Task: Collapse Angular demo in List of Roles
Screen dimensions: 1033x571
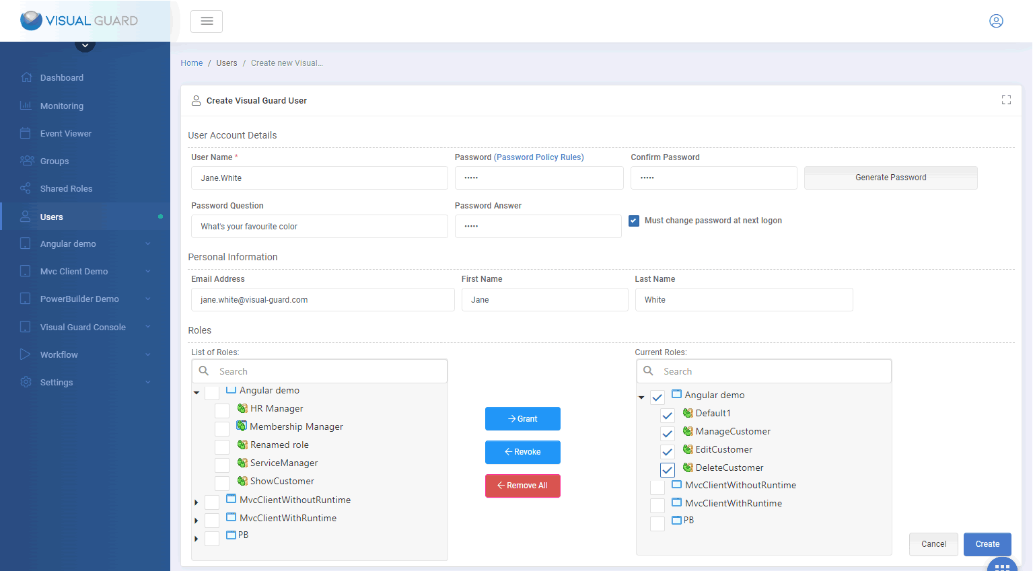Action: point(197,392)
